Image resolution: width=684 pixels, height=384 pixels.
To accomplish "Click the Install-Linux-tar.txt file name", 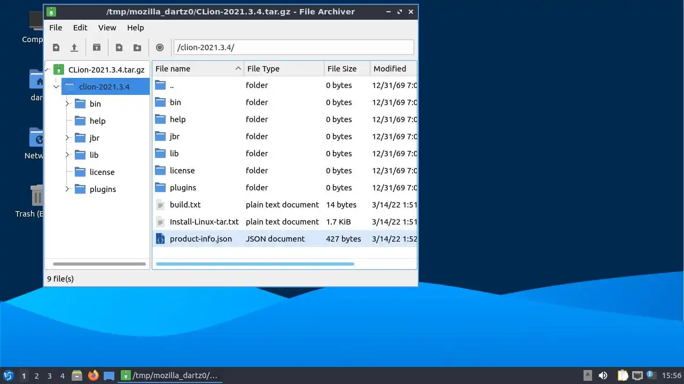I will (204, 222).
